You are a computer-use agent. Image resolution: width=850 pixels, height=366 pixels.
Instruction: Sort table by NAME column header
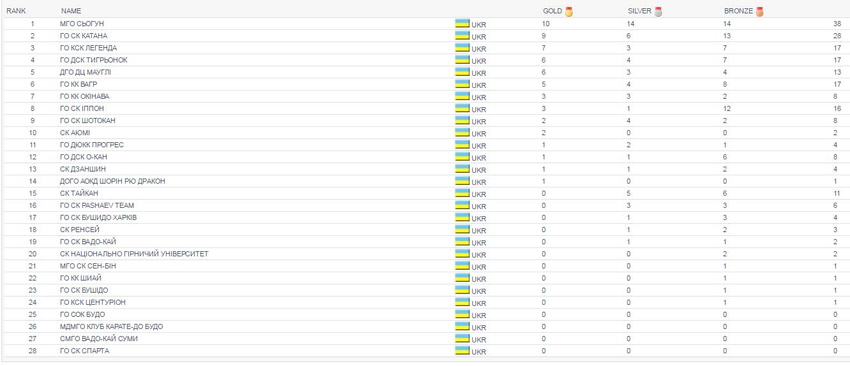[x=71, y=11]
